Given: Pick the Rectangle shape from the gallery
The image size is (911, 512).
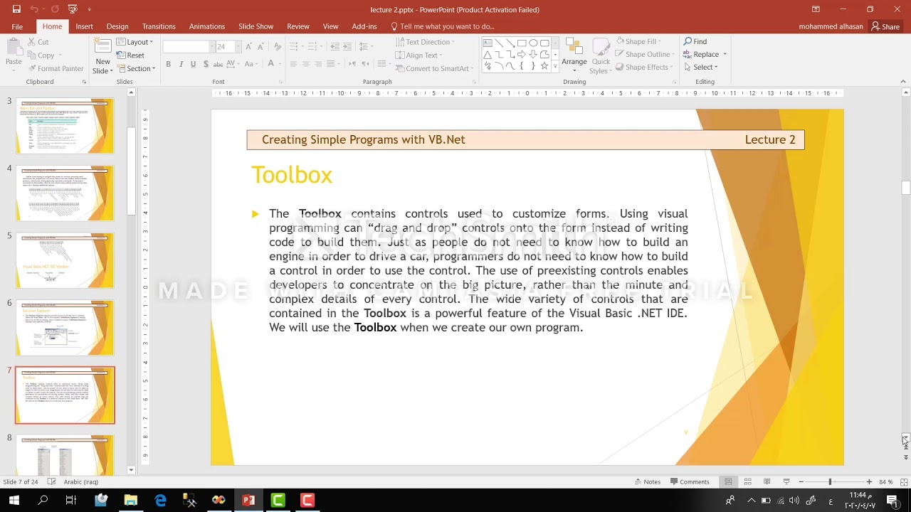Looking at the screenshot, I should [522, 43].
